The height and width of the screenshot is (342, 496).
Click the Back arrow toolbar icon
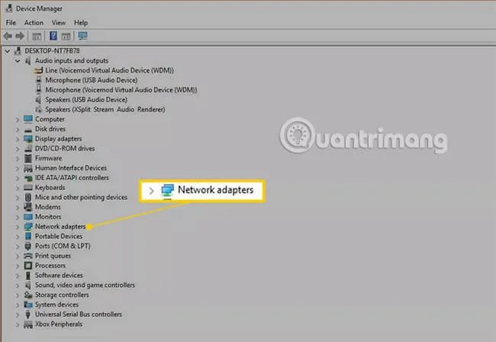click(x=8, y=36)
